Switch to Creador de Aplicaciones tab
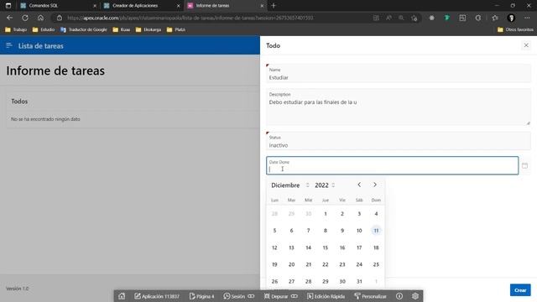The height and width of the screenshot is (302, 537). coord(141,6)
